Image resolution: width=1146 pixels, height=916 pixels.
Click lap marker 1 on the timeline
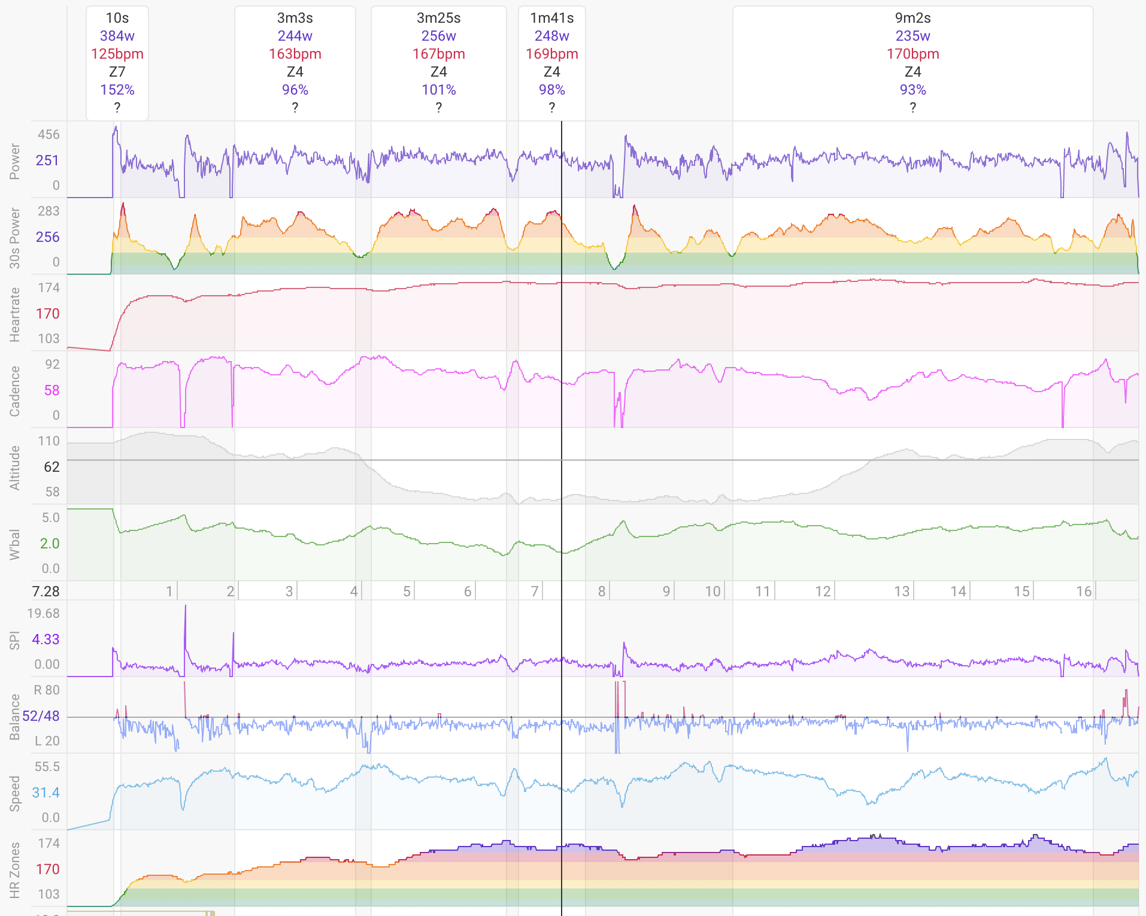pos(169,592)
